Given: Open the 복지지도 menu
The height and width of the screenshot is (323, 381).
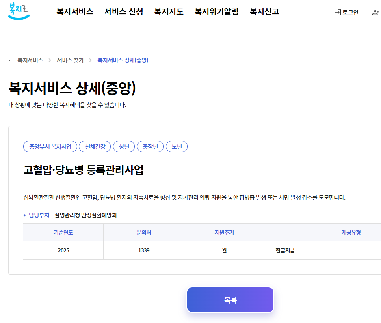Looking at the screenshot, I should (x=169, y=11).
